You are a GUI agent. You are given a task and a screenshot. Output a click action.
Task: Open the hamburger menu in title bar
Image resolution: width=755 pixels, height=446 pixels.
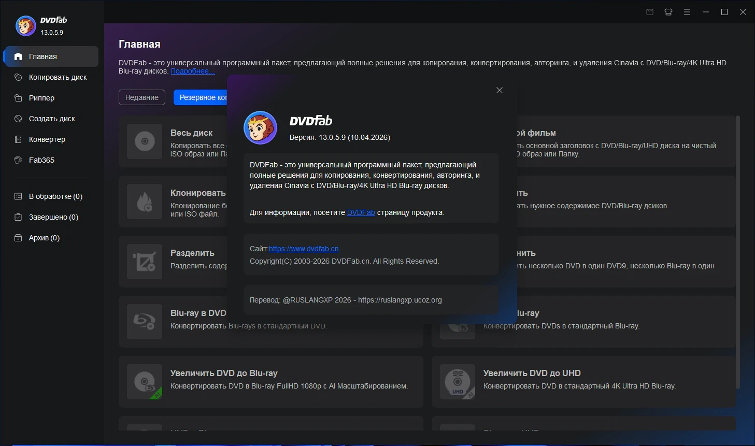tap(687, 12)
